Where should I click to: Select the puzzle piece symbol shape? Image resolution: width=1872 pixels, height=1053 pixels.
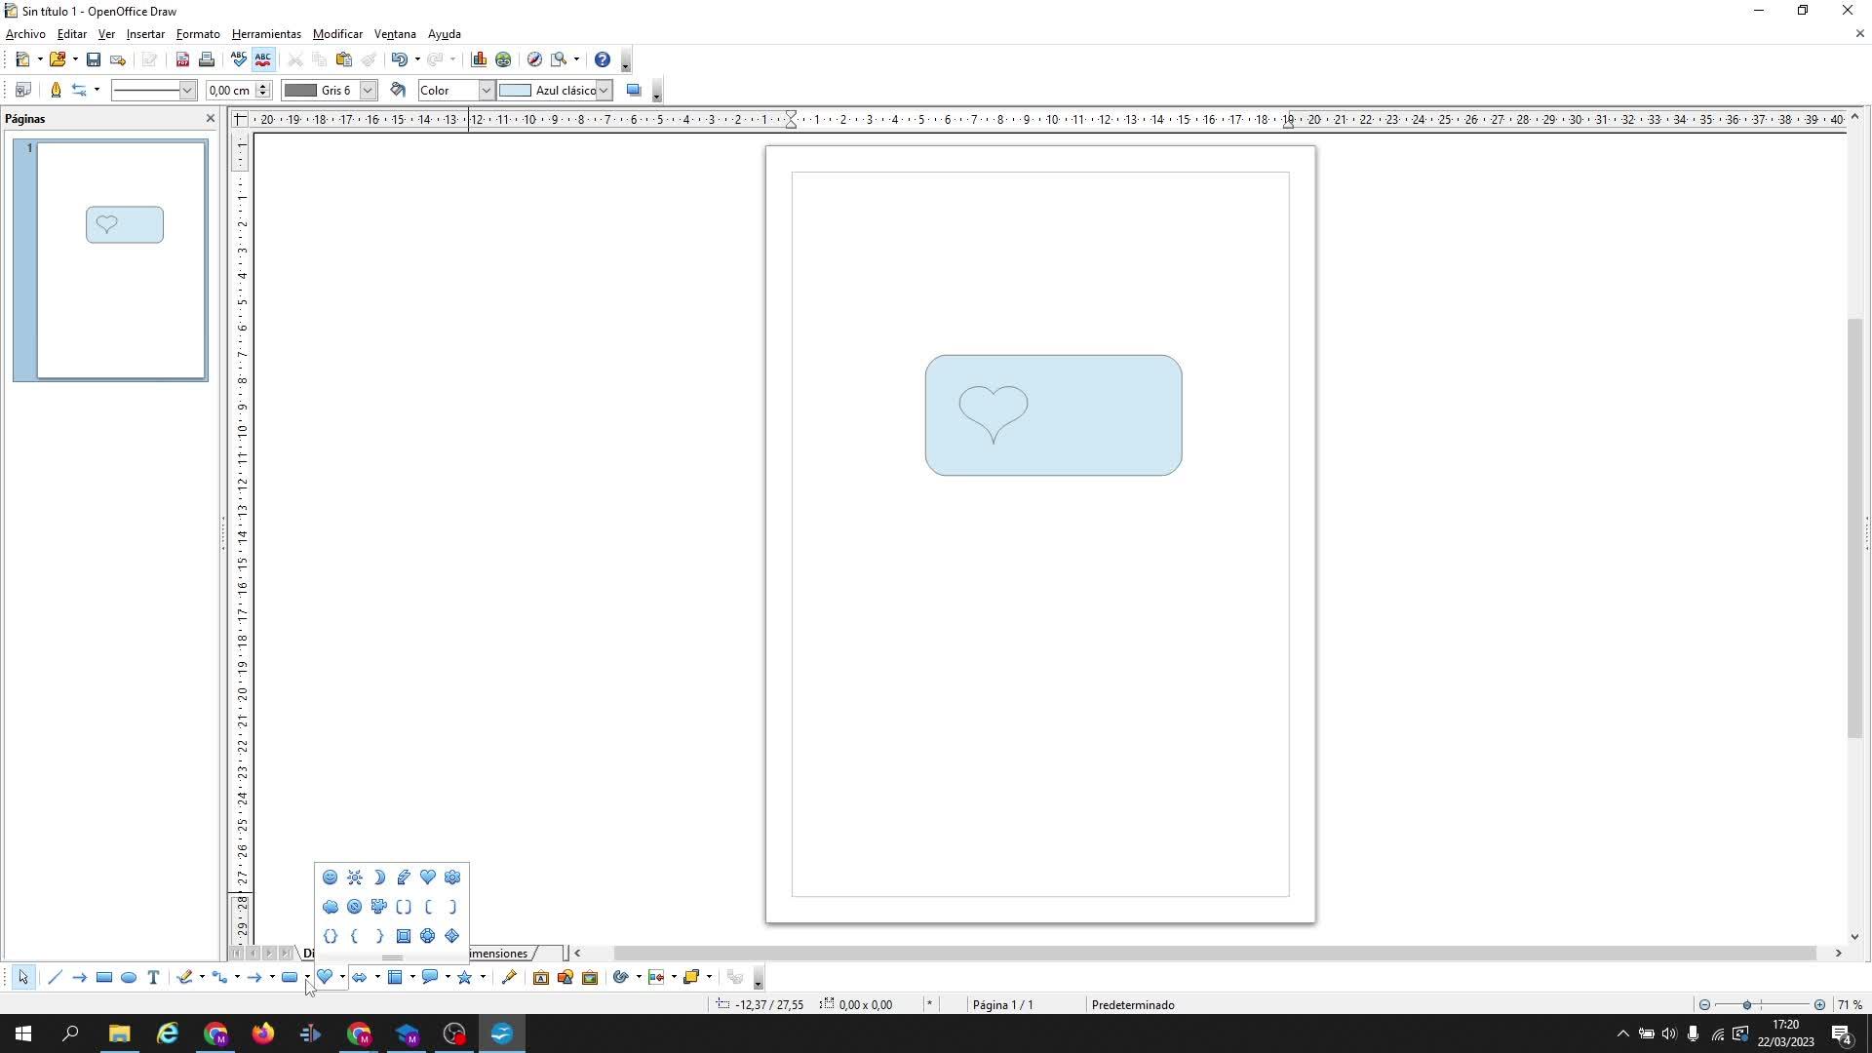click(x=379, y=907)
